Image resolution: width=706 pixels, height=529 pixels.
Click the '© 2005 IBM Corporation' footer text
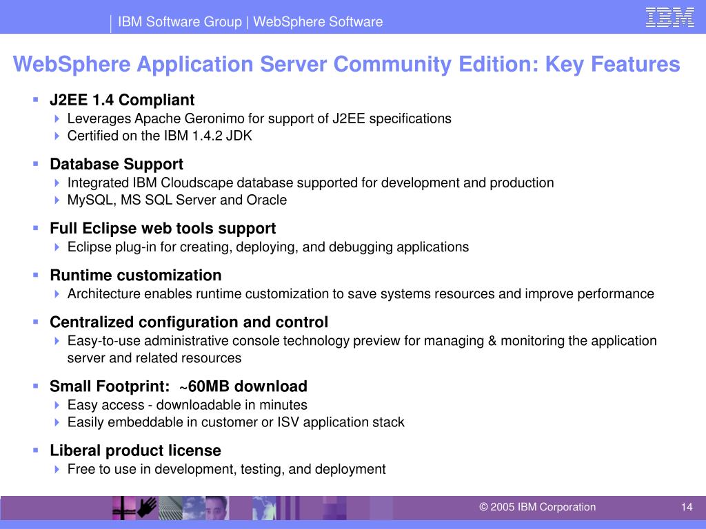(537, 507)
